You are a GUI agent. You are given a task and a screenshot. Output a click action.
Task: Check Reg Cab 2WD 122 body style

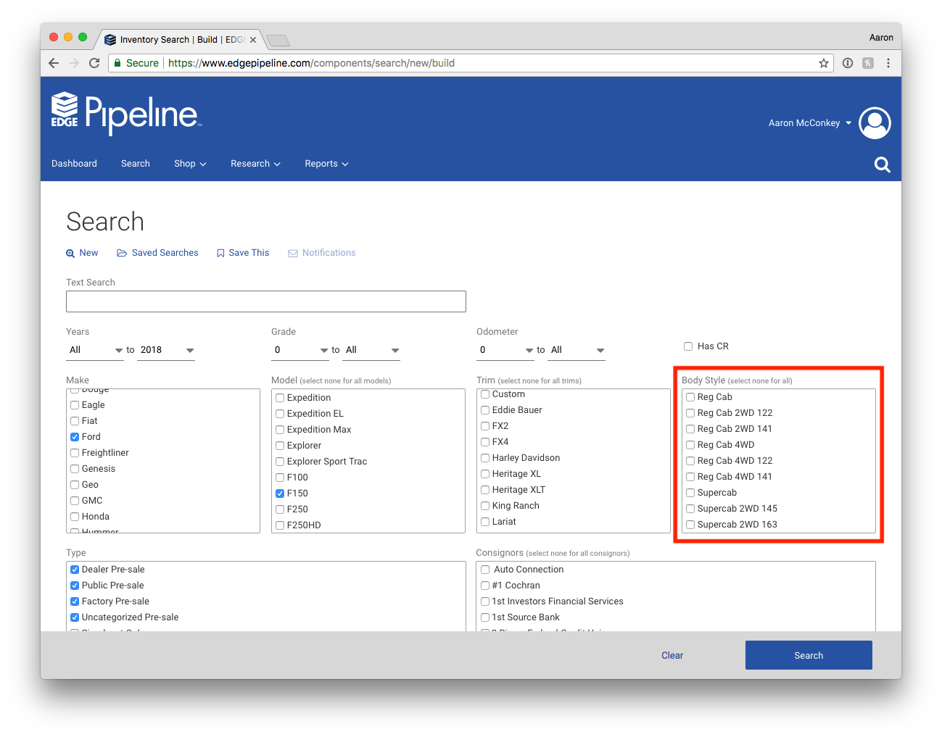pyautogui.click(x=690, y=413)
